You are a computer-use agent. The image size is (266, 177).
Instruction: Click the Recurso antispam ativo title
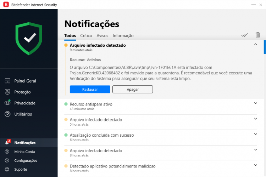91,104
